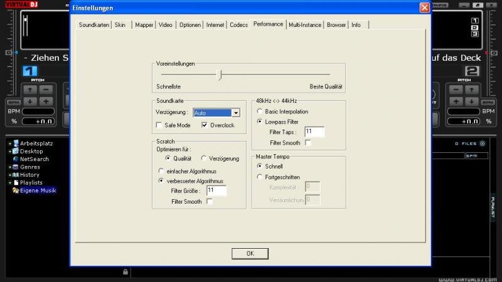This screenshot has height=282, width=502.
Task: Select the Performance tab
Action: point(269,24)
